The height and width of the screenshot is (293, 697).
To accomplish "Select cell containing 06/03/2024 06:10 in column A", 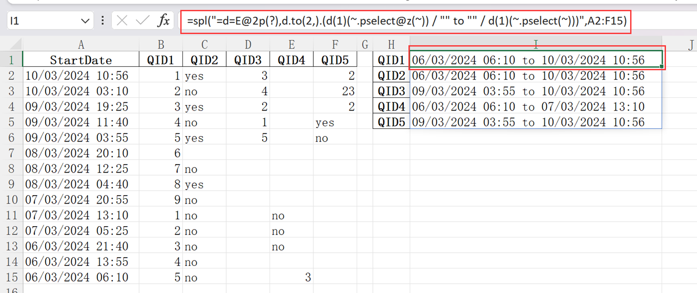I will pos(81,277).
